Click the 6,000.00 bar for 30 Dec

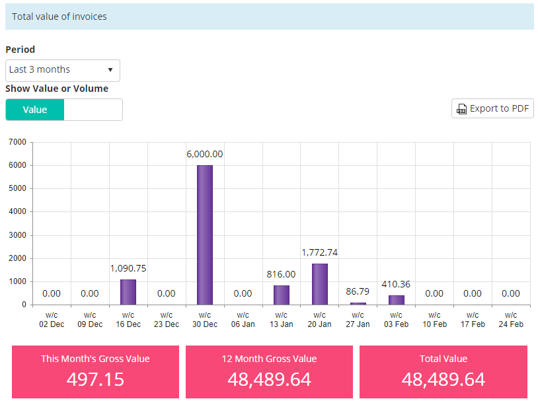pos(205,235)
